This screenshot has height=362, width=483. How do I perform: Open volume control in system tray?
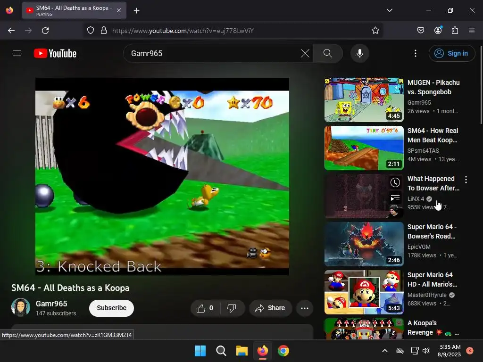tap(426, 351)
